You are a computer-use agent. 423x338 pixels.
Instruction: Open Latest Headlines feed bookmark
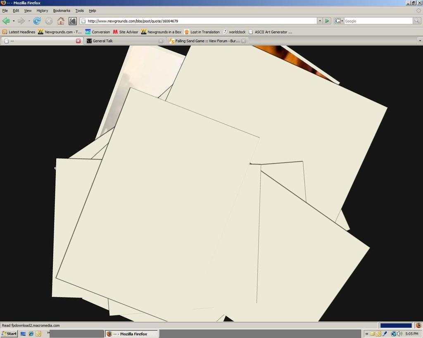tap(19, 32)
